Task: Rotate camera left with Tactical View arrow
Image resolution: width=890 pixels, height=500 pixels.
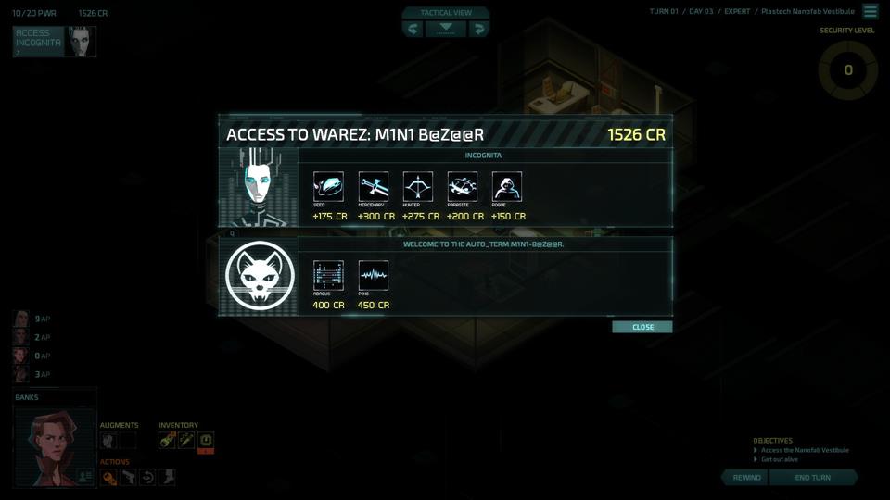Action: (x=413, y=29)
